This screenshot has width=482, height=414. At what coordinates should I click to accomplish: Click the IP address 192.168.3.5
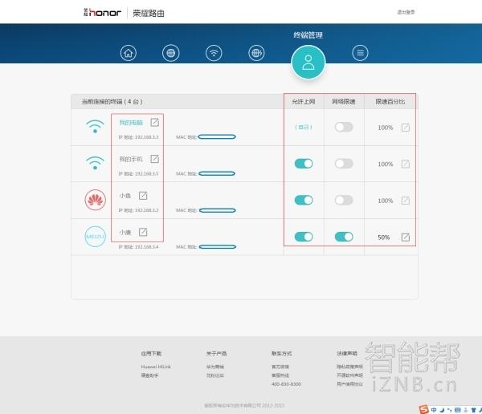146,173
